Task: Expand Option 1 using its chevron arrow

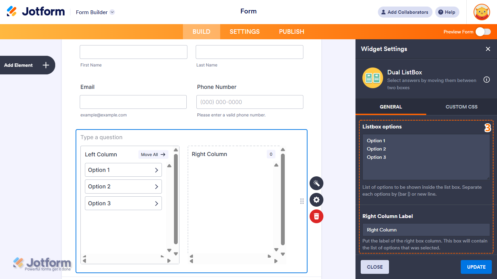Action: tap(157, 170)
